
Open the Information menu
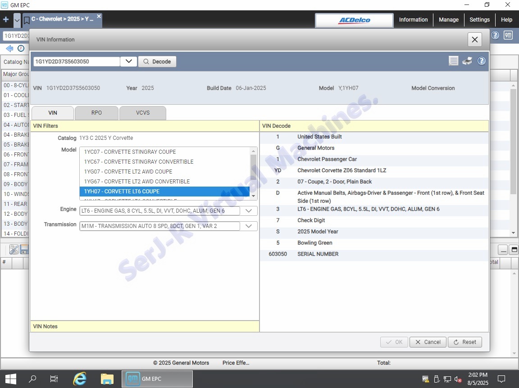(x=413, y=20)
